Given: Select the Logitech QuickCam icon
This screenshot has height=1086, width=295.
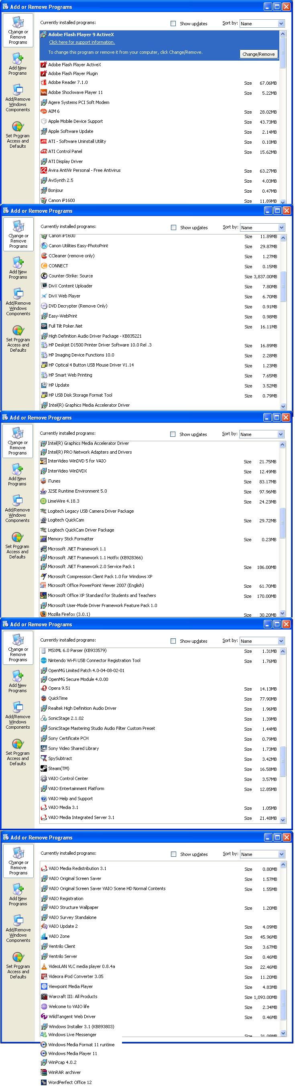Looking at the screenshot, I should point(43,521).
